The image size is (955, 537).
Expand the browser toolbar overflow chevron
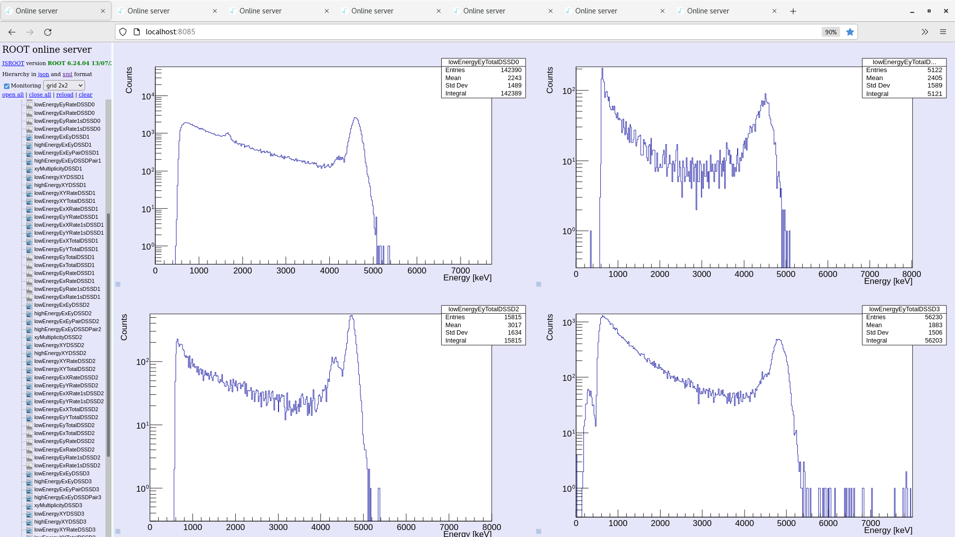925,32
